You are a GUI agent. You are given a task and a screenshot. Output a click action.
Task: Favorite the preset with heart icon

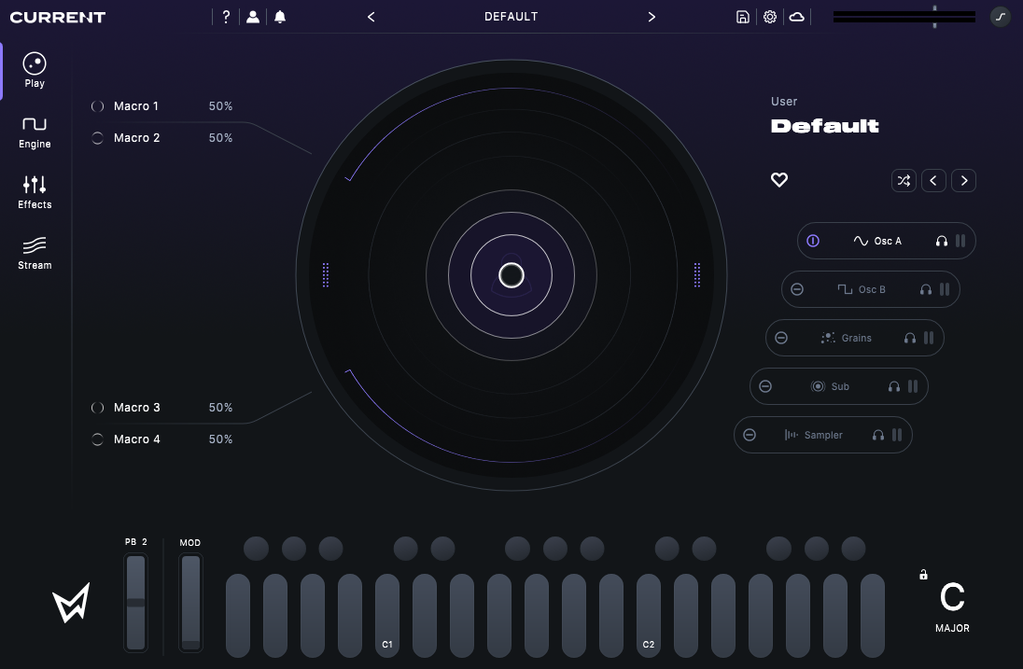point(779,180)
